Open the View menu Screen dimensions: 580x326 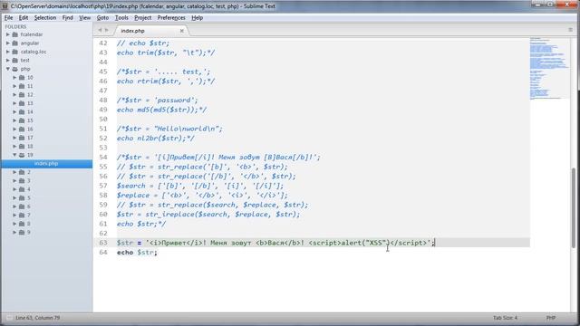tap(84, 18)
